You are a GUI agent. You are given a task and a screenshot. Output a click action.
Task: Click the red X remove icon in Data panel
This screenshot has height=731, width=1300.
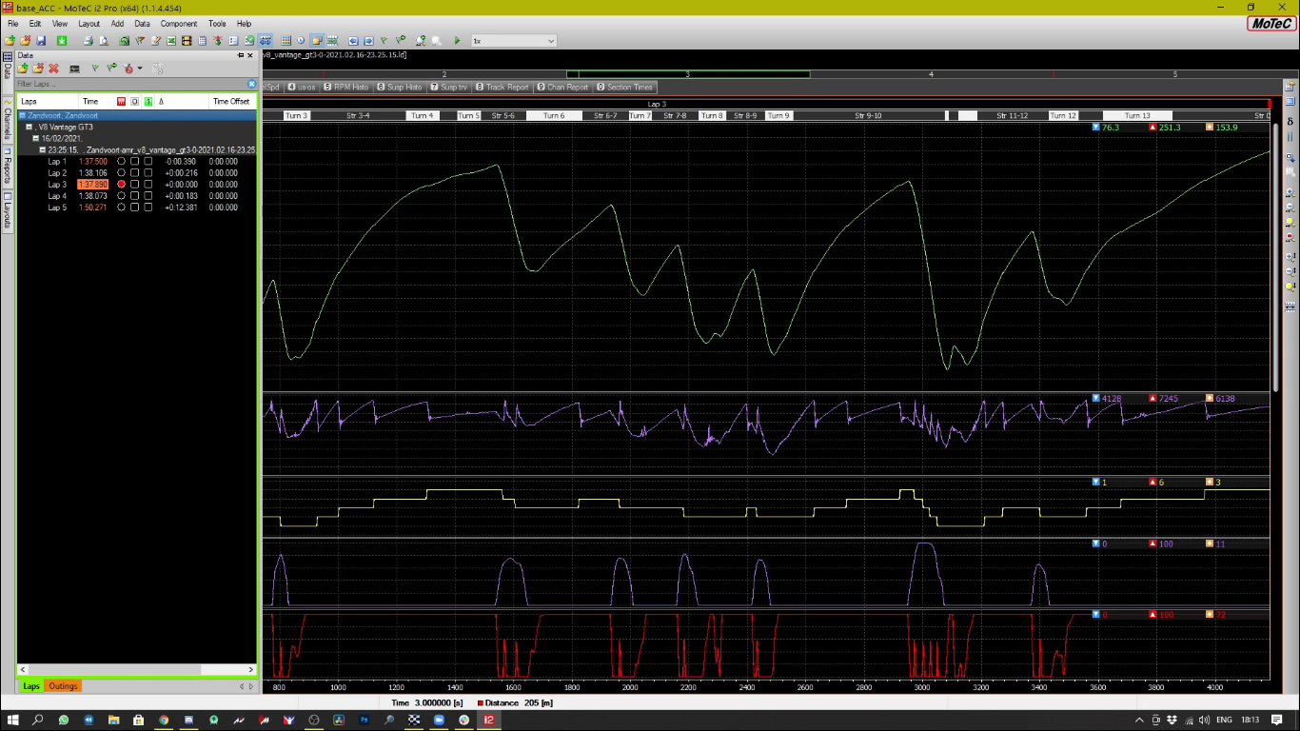tap(53, 69)
